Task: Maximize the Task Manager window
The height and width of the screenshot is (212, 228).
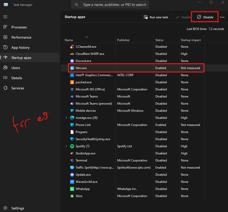Action: point(211,2)
